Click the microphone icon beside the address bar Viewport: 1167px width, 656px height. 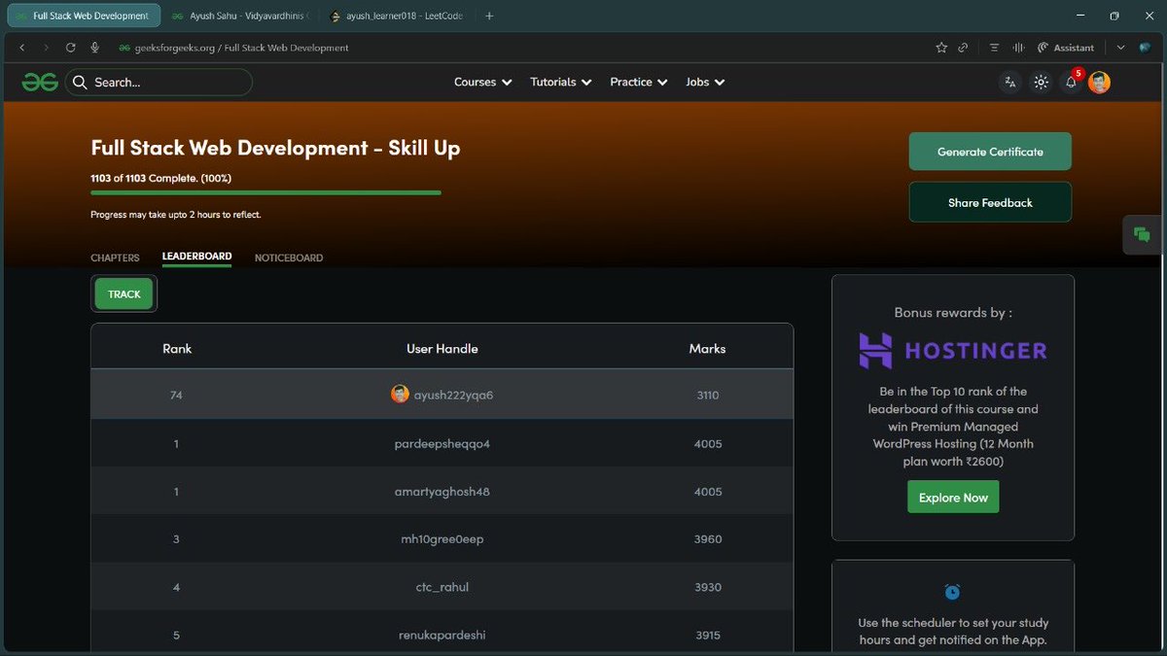[95, 48]
